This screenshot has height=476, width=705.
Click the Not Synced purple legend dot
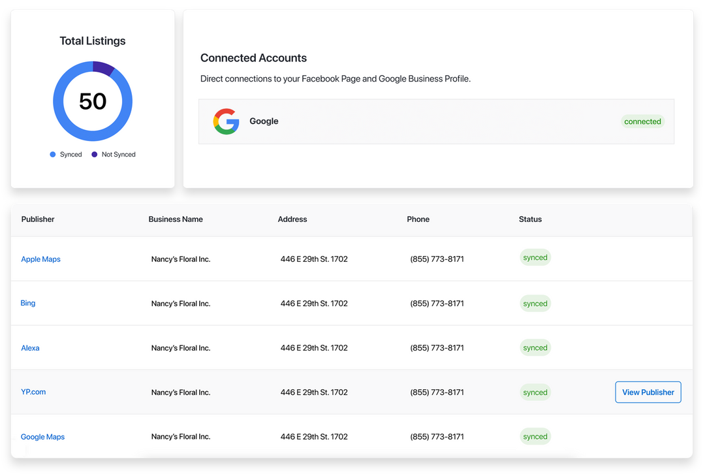[x=95, y=154]
